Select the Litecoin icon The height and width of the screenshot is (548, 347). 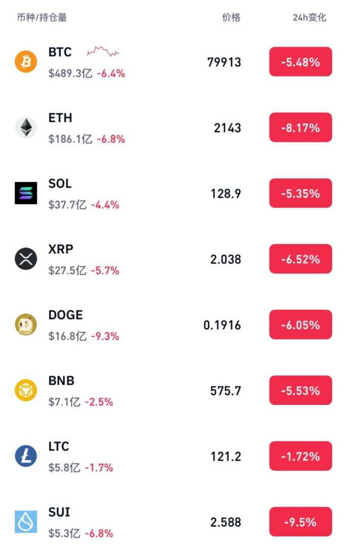click(26, 456)
